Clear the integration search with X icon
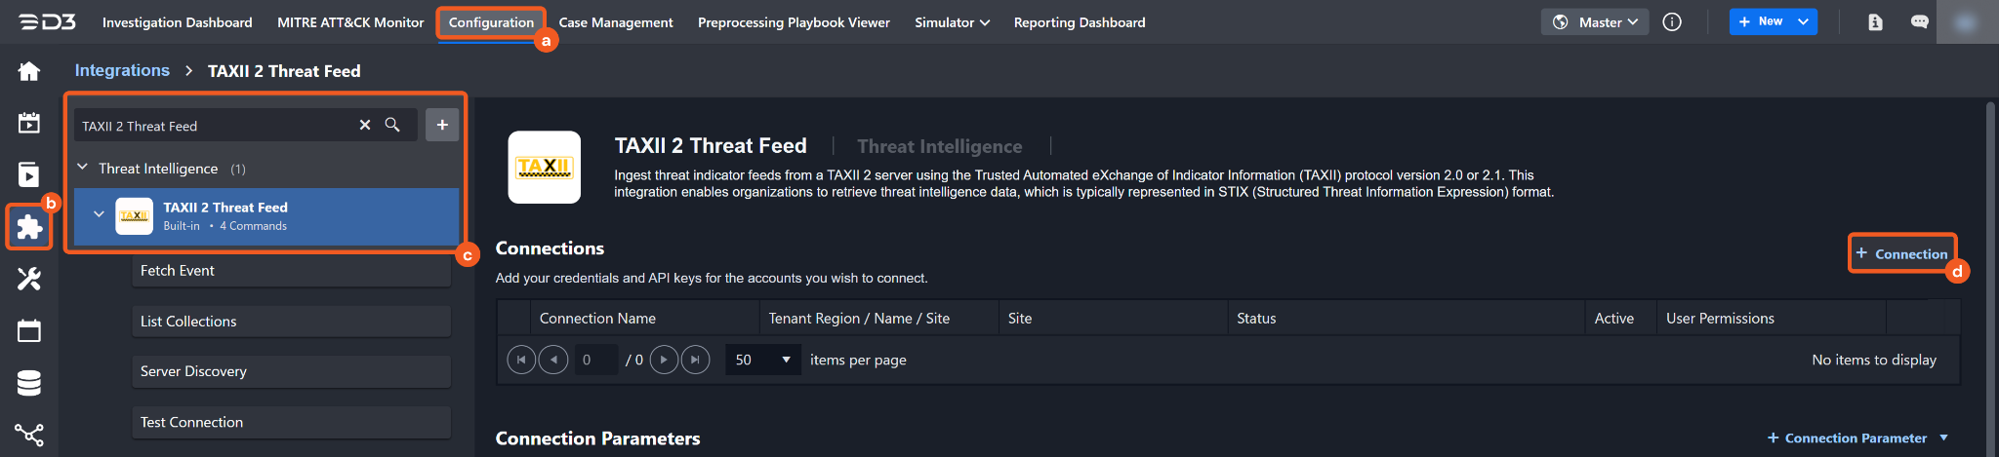Image resolution: width=1999 pixels, height=457 pixels. (x=365, y=125)
